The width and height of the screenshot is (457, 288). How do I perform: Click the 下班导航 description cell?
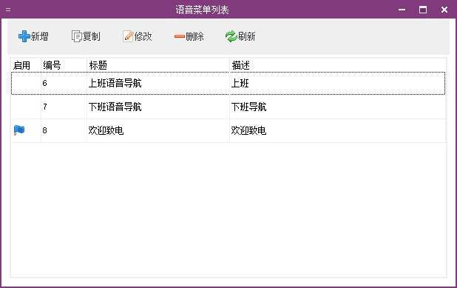pos(337,107)
